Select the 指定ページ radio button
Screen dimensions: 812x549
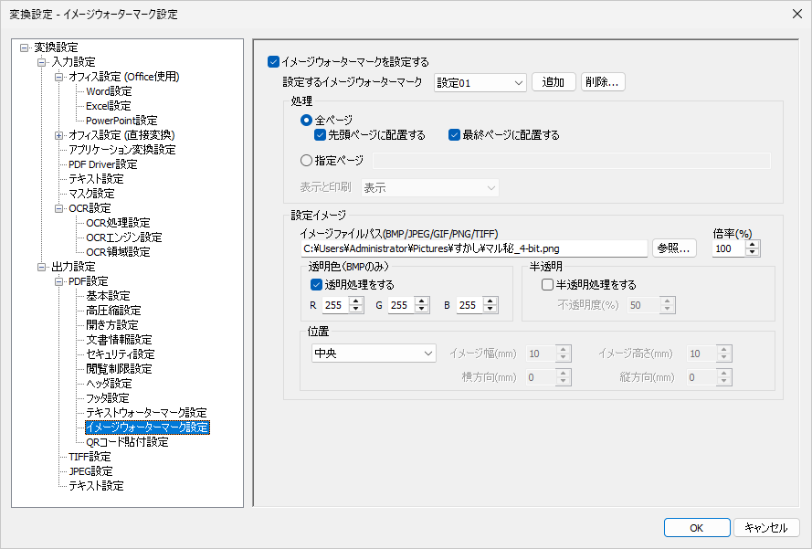306,161
